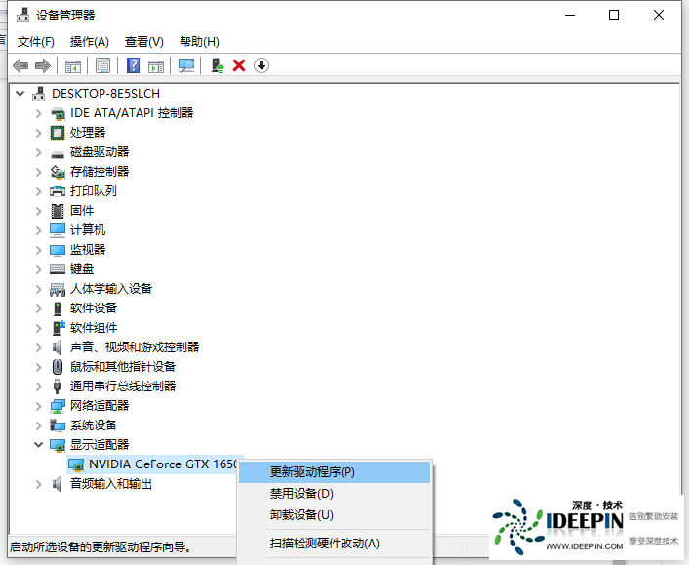Open the 操作(A) menu

click(89, 42)
